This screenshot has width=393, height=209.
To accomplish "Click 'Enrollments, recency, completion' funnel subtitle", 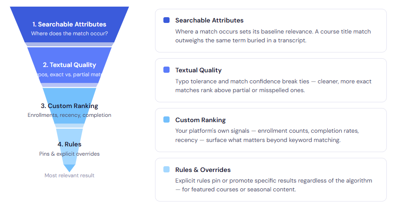I will click(69, 115).
